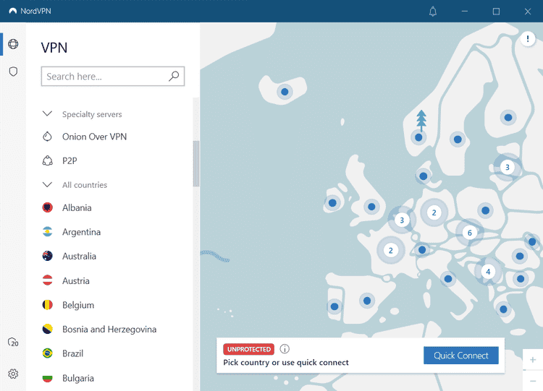This screenshot has width=543, height=391.
Task: Expand the map cluster showing 6 servers
Action: point(470,233)
